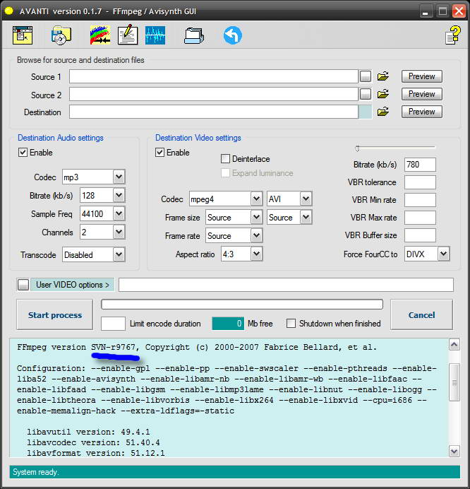Disable the Destination Audio Enable checkbox
Viewport: 470px width, 489px height.
pos(23,153)
